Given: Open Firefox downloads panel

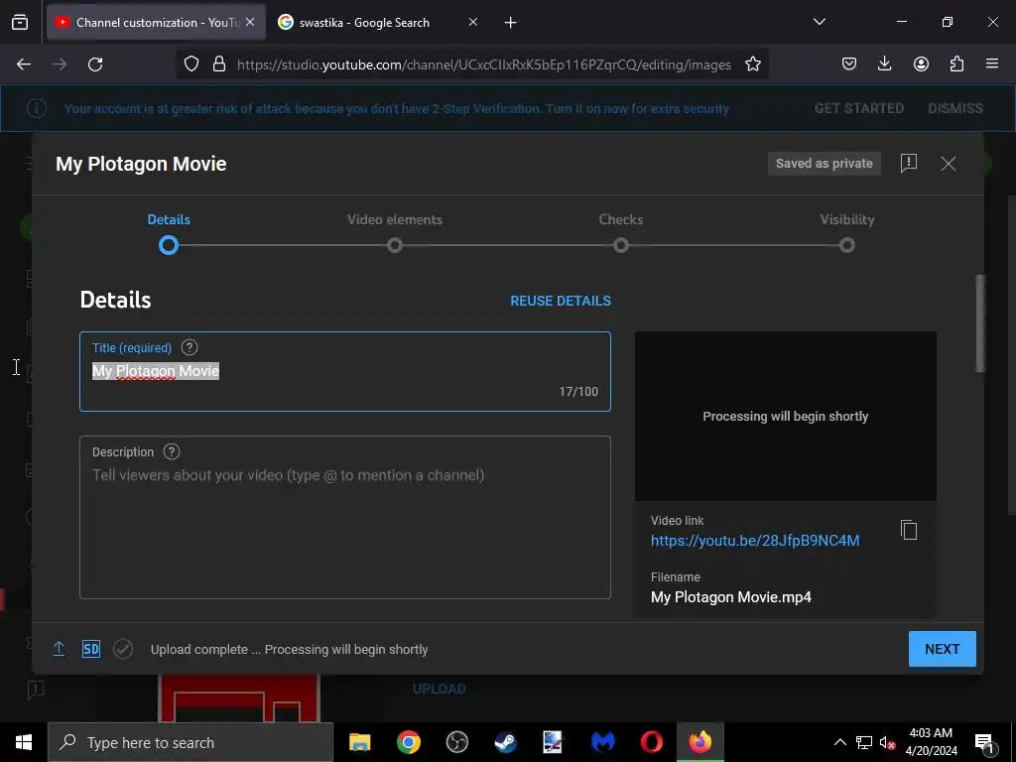Looking at the screenshot, I should coord(884,63).
